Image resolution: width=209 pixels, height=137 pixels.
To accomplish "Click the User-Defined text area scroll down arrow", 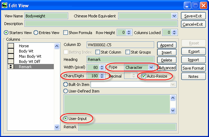I will pyautogui.click(x=173, y=110).
